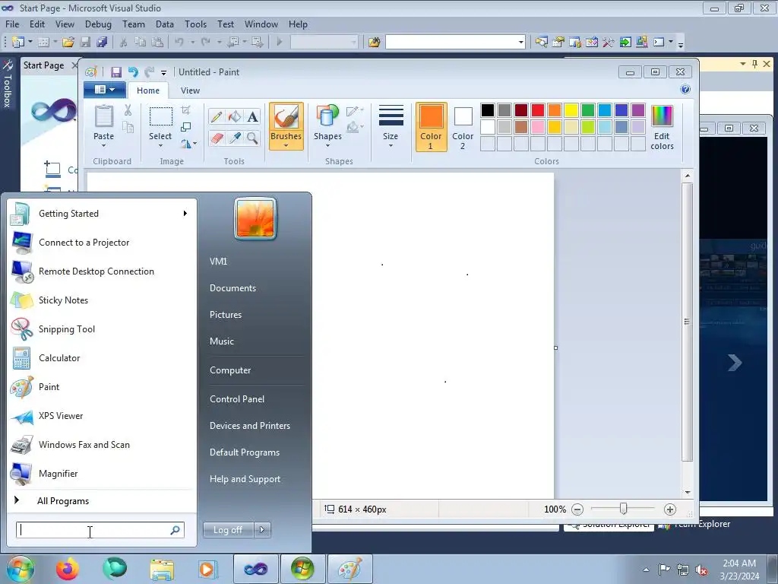
Task: Click the Crop icon in Image group
Action: pos(185,109)
